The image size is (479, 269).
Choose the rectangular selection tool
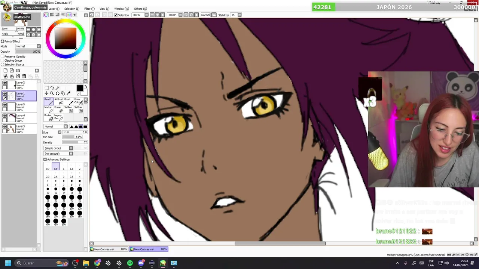46,88
